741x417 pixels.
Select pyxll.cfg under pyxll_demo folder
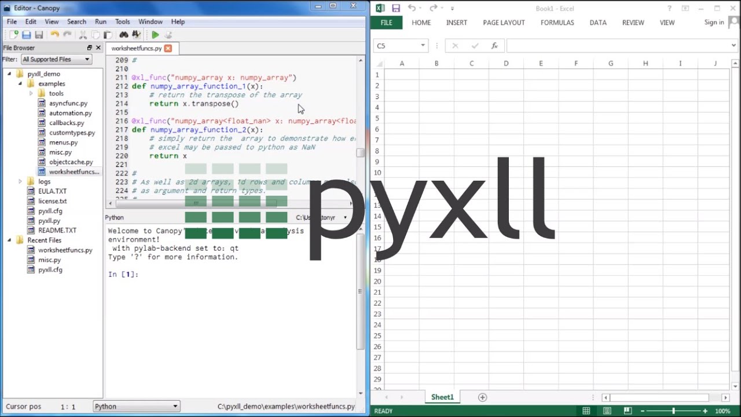50,211
